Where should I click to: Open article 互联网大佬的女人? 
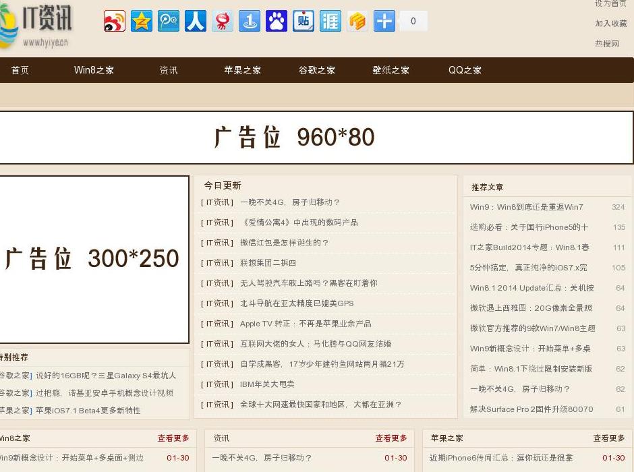point(316,344)
